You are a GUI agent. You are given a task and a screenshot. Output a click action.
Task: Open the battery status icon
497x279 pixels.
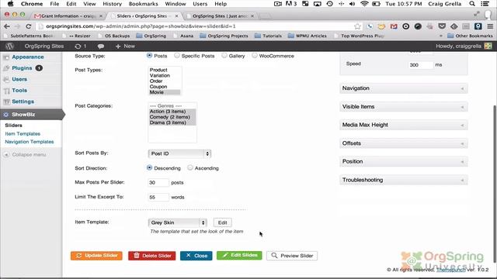[376, 4]
